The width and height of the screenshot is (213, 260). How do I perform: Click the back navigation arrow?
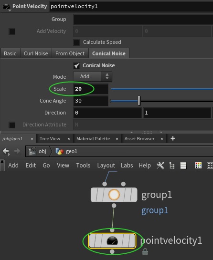pos(6,151)
